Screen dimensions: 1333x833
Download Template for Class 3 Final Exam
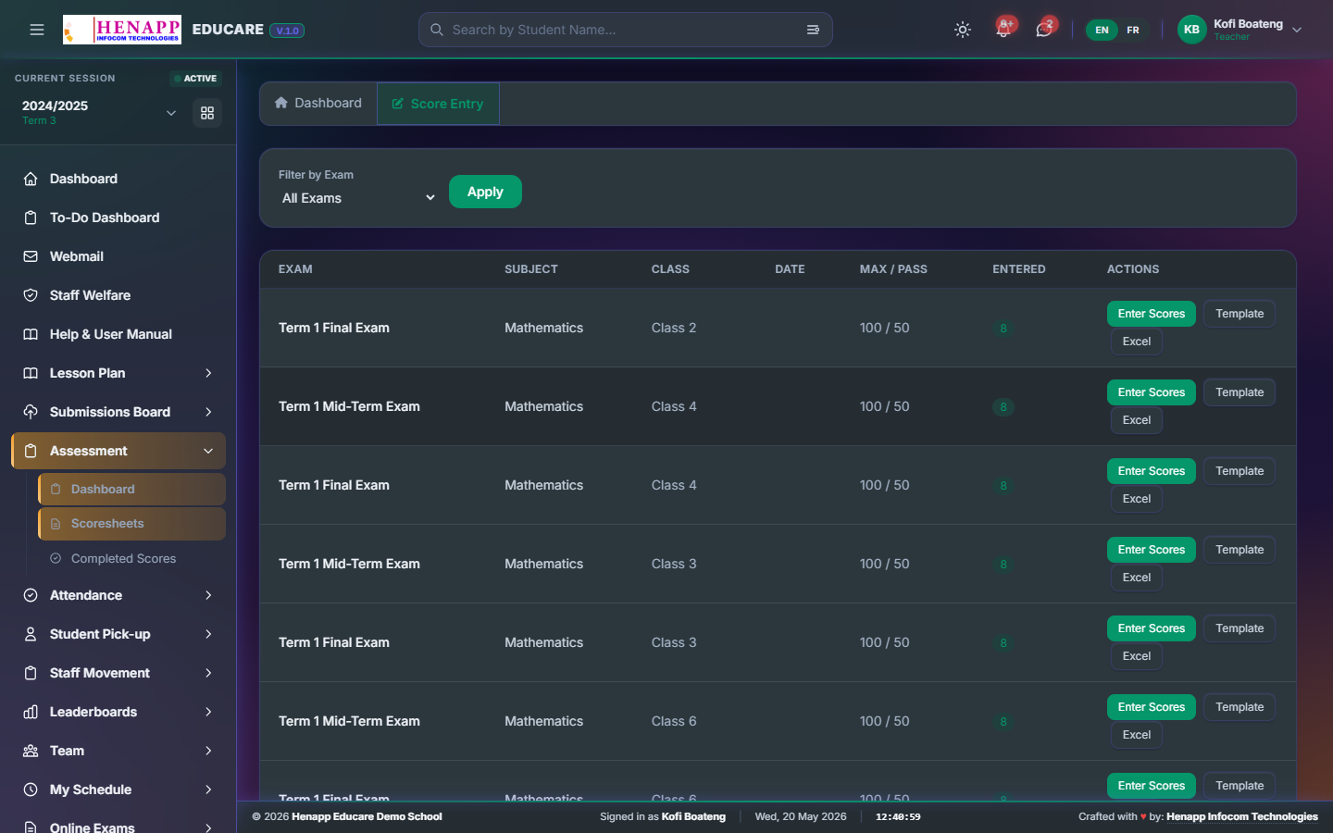1240,628
